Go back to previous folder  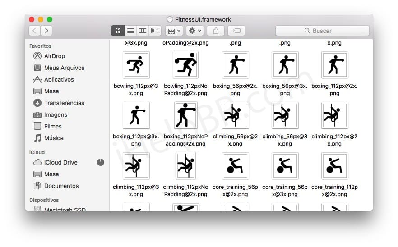[x=35, y=31]
